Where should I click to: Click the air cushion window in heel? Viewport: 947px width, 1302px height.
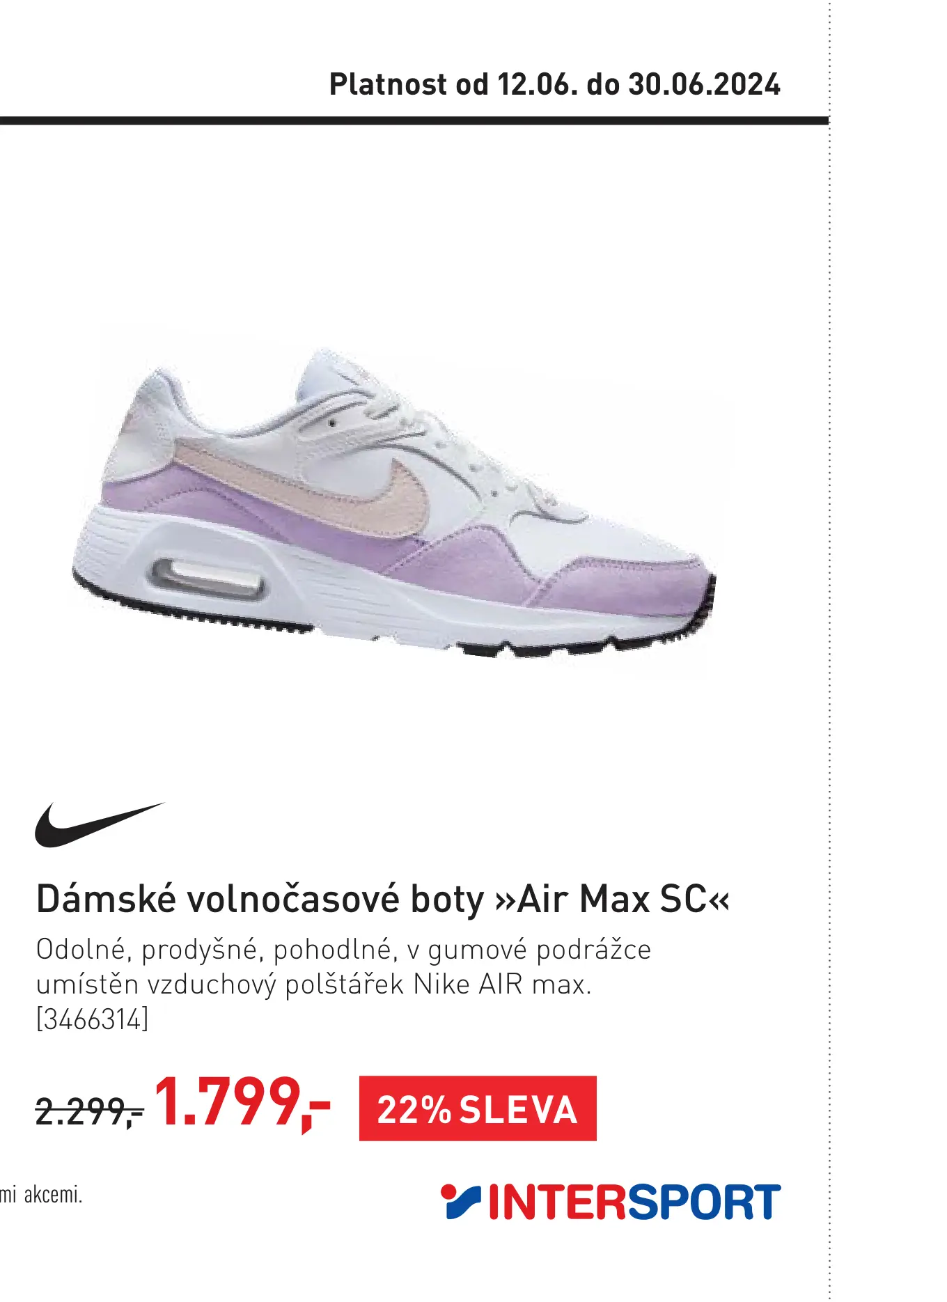[x=208, y=577]
